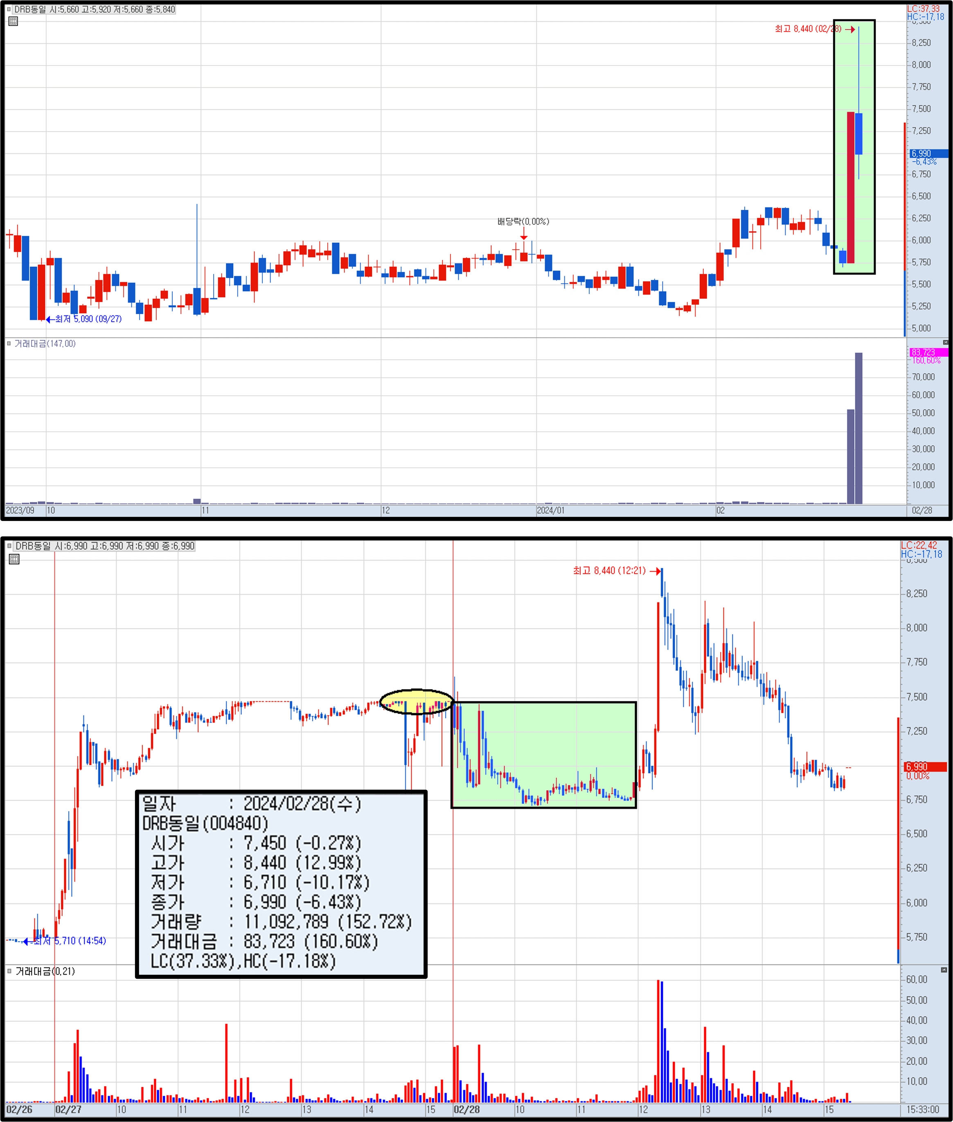This screenshot has height=1122, width=953.
Task: Click the 15:33:00 time box on the intraday chart
Action: [922, 1110]
